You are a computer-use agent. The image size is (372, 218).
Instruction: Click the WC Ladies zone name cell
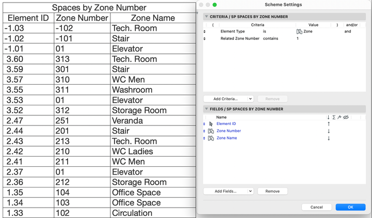pyautogui.click(x=153, y=151)
